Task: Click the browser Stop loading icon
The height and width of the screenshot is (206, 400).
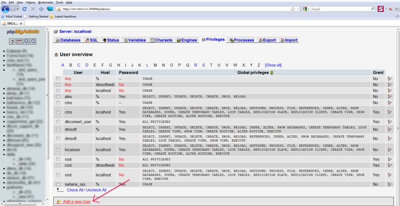Action: [33, 9]
